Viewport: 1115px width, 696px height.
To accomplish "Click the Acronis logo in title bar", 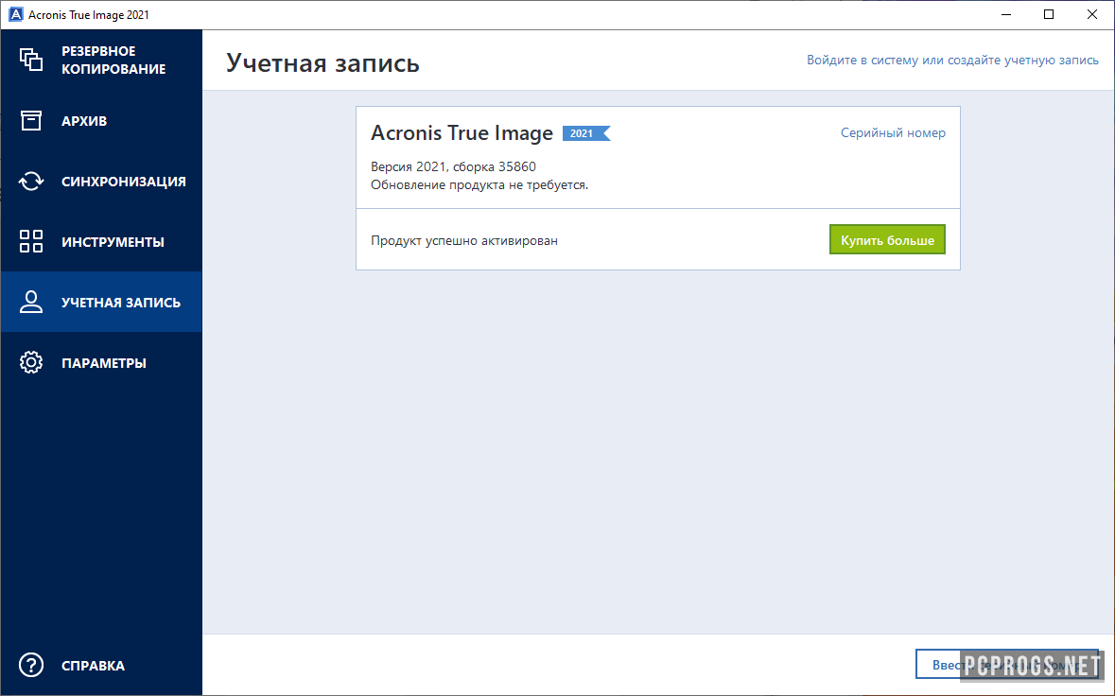I will (15, 14).
